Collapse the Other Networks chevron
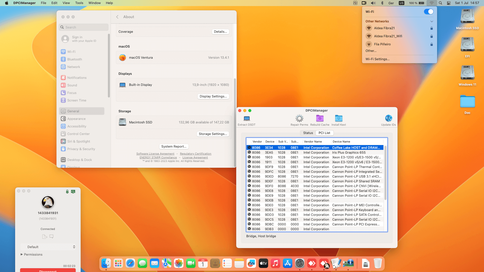This screenshot has width=484, height=272. 432,21
